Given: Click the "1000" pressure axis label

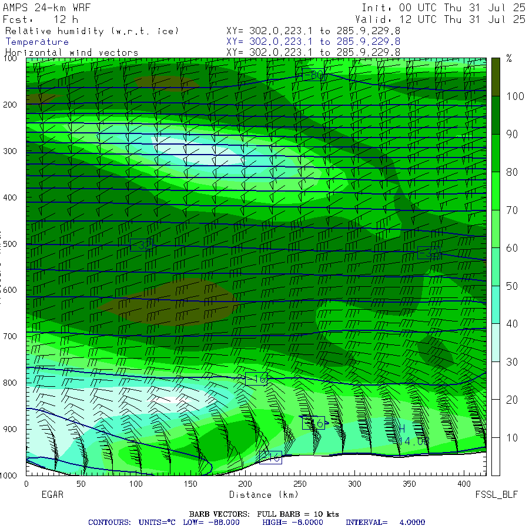Looking at the screenshot, I should click(8, 476).
